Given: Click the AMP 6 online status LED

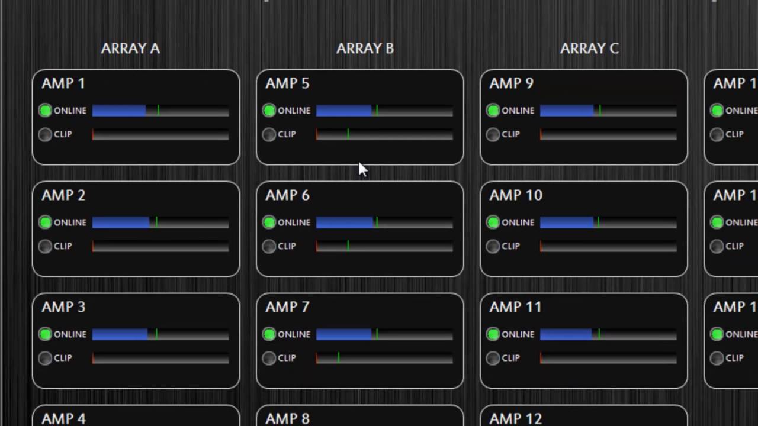Looking at the screenshot, I should [x=269, y=222].
